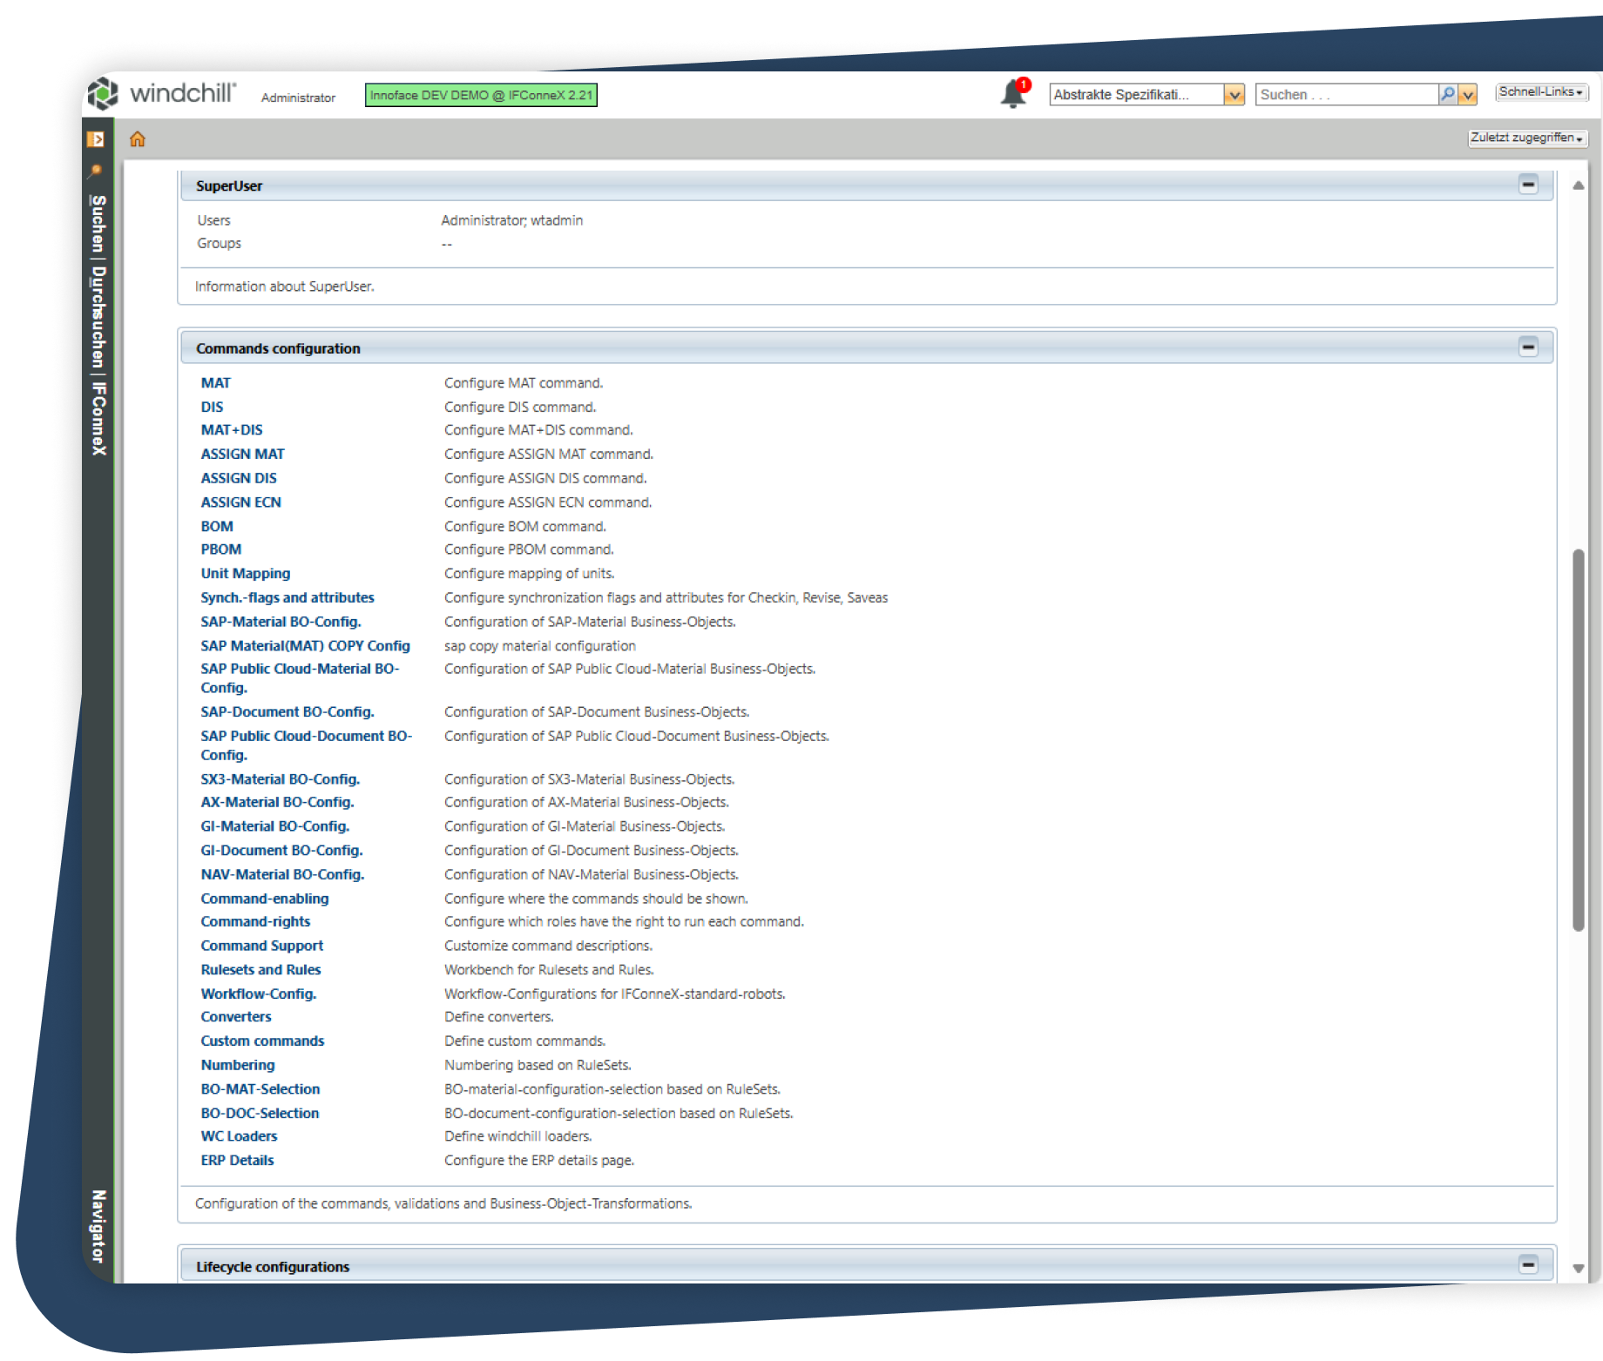Open the Navigator tab in the sidebar
This screenshot has width=1603, height=1361.
click(x=98, y=1225)
